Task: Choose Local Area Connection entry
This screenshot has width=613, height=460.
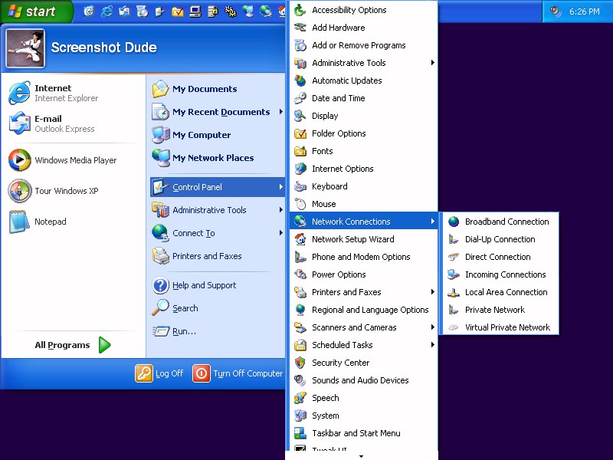Action: (x=506, y=292)
